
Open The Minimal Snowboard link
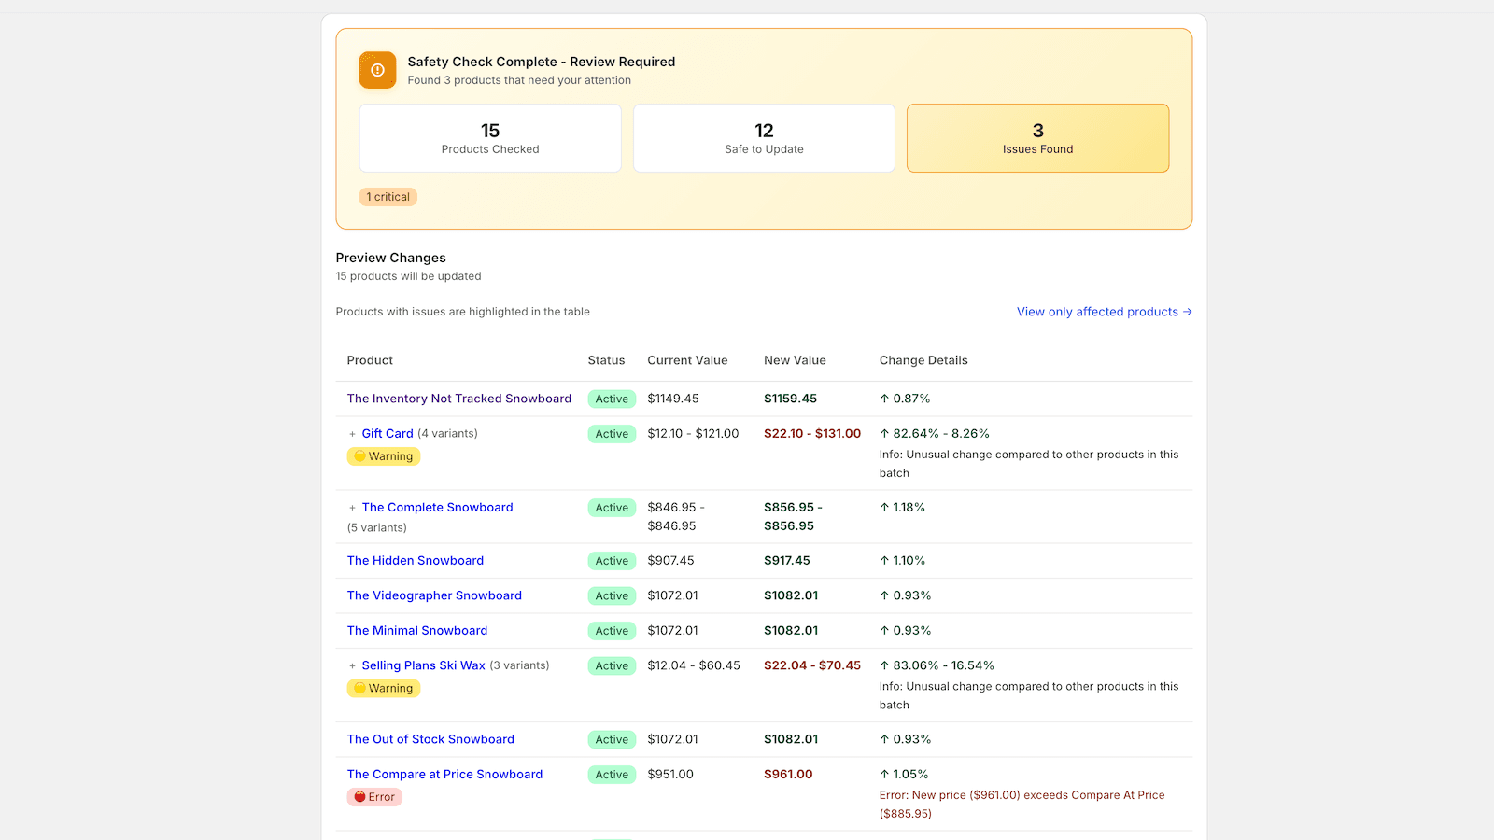417,631
